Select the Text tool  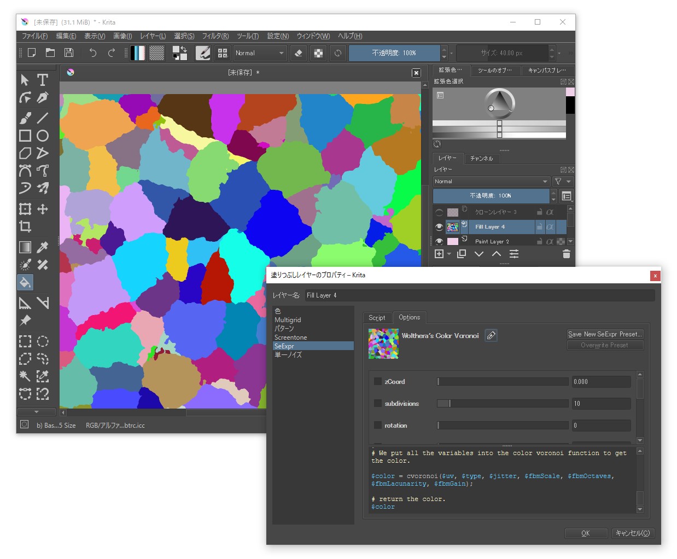coord(43,80)
